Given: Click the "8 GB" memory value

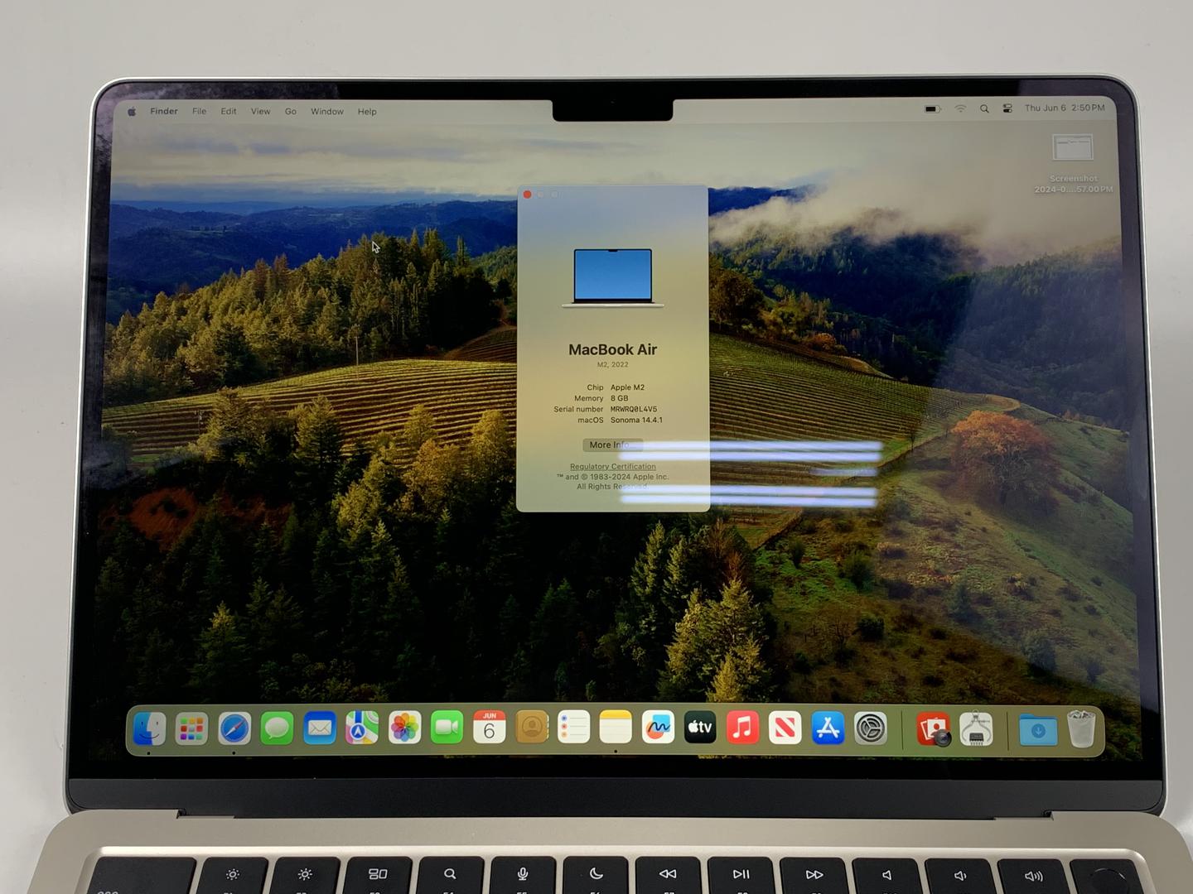Looking at the screenshot, I should tap(620, 398).
